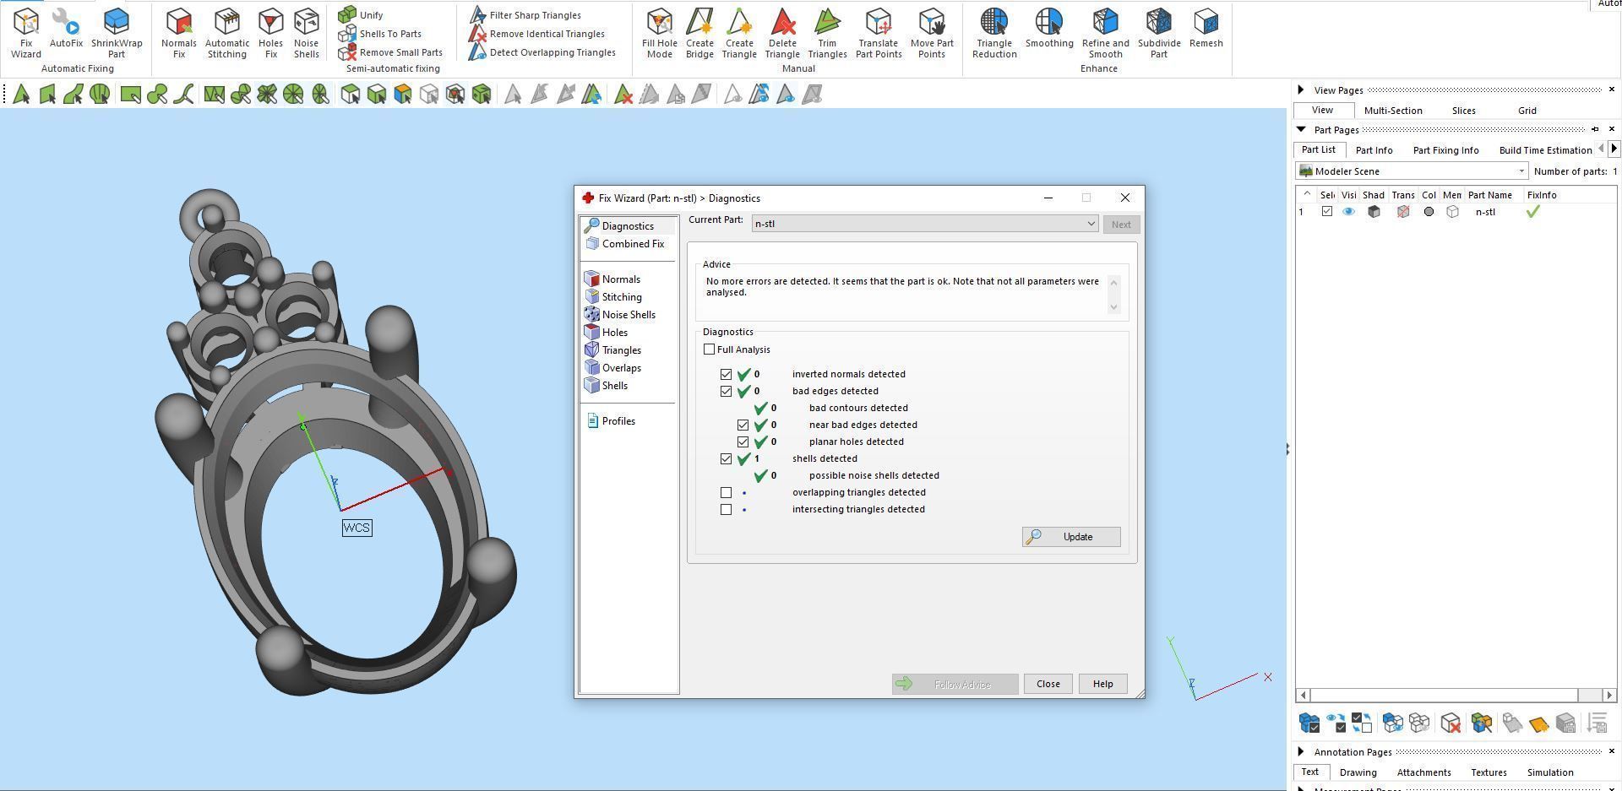Enable the Full Analysis checkbox
Image resolution: width=1622 pixels, height=791 pixels.
coord(710,349)
